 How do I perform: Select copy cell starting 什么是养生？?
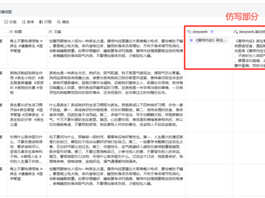[116, 116]
